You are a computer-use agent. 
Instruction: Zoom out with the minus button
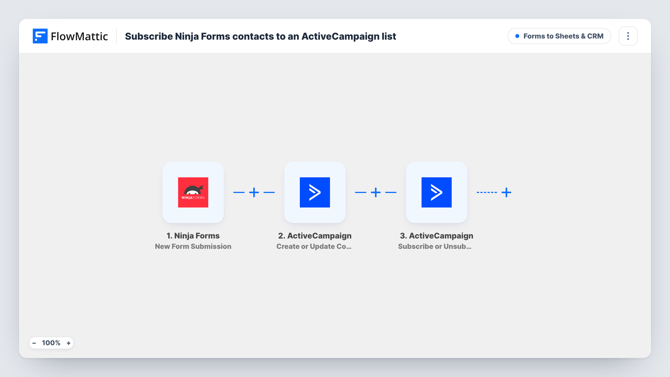point(34,343)
